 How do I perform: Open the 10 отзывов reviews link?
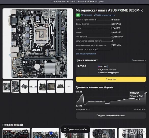pos(86,15)
